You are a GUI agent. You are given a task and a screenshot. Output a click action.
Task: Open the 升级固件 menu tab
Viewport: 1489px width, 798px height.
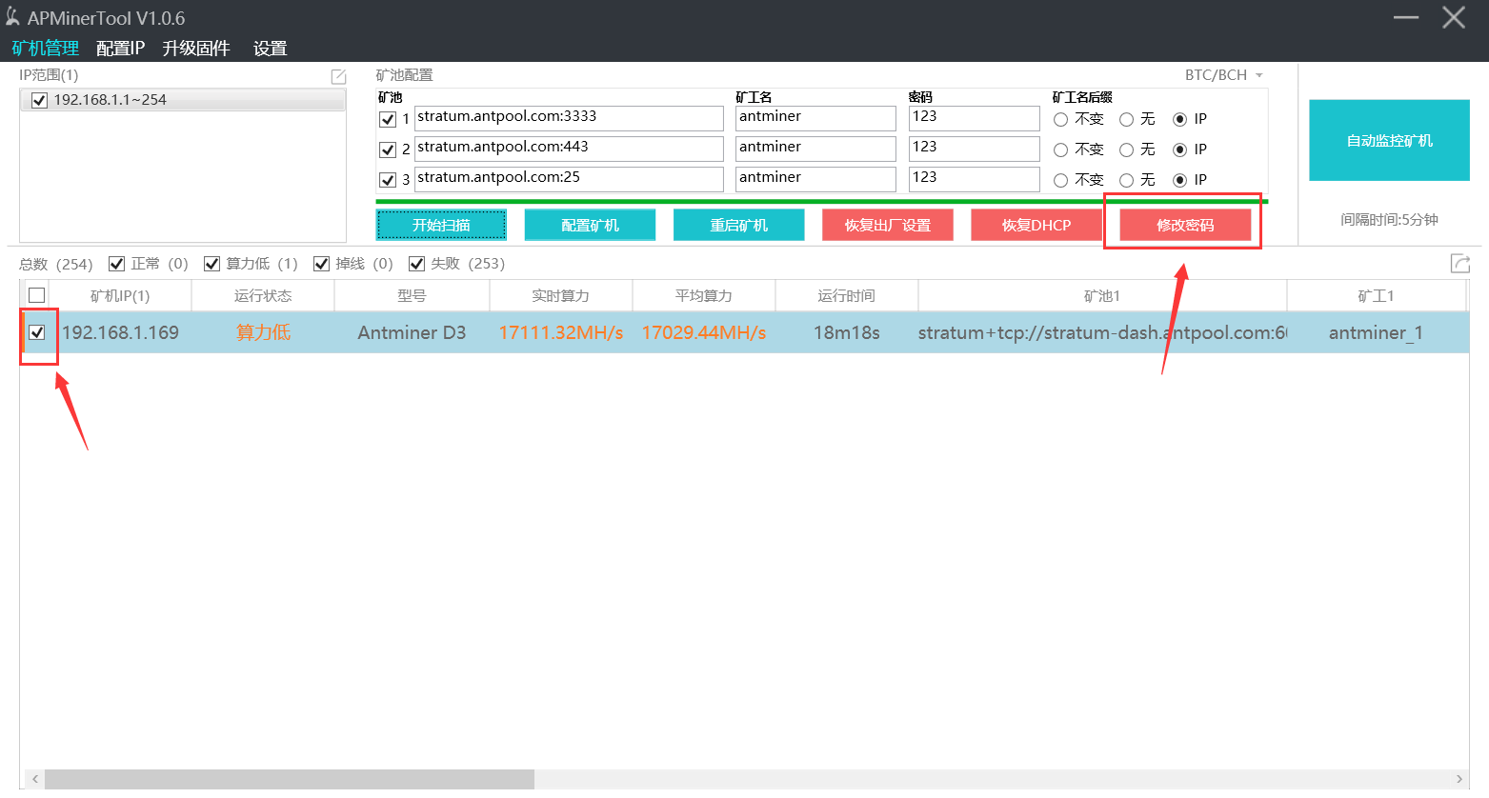click(x=196, y=48)
